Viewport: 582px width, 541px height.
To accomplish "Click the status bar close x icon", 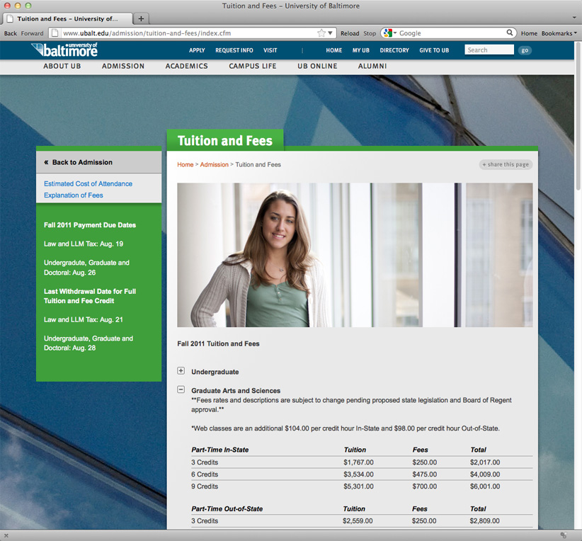I will (6, 535).
